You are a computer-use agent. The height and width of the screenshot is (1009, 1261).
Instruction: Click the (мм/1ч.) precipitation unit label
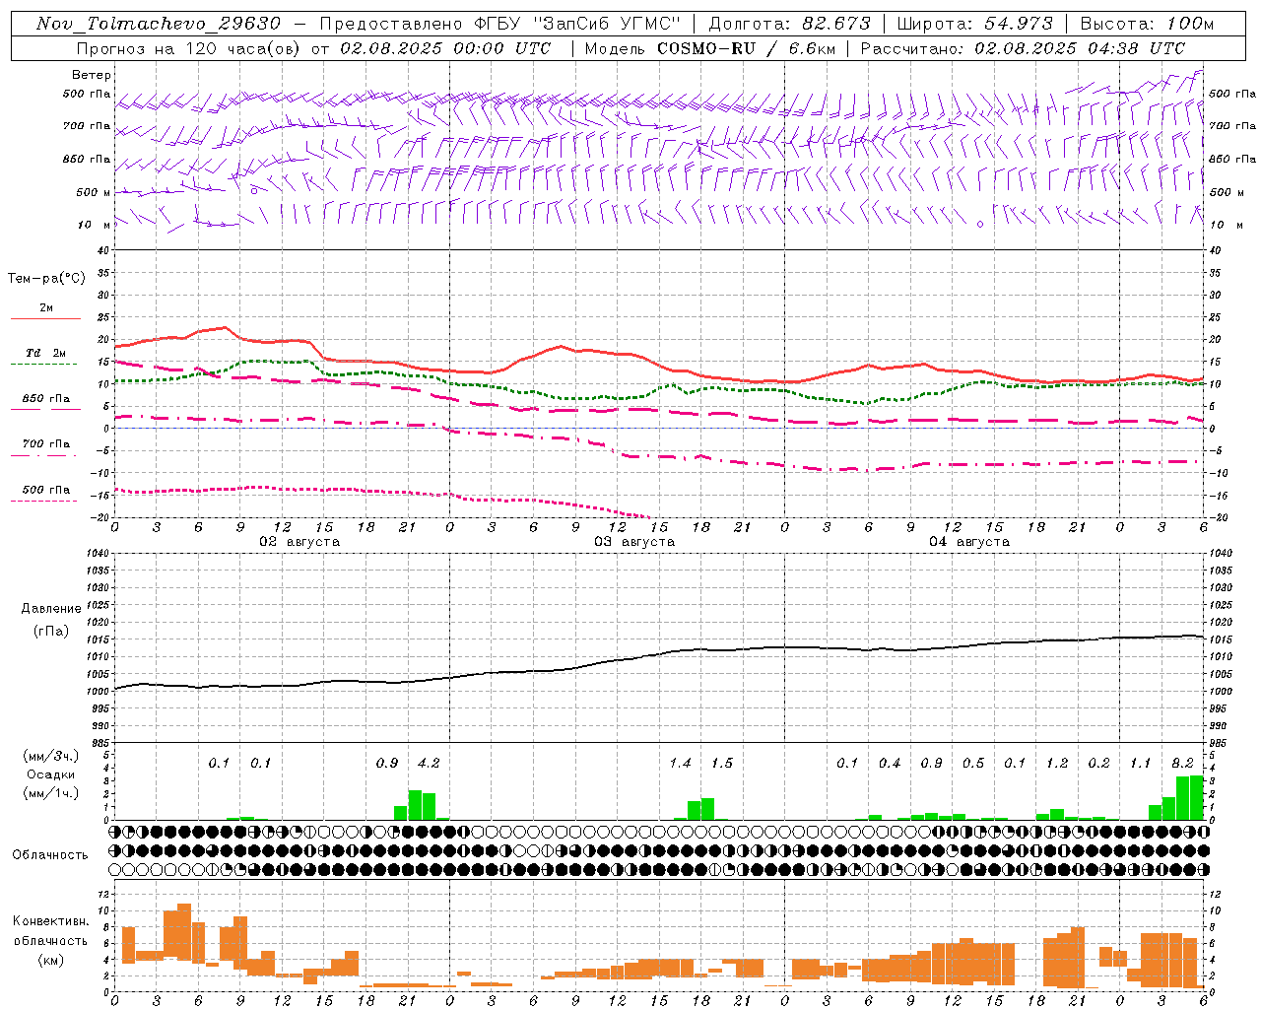click(51, 793)
